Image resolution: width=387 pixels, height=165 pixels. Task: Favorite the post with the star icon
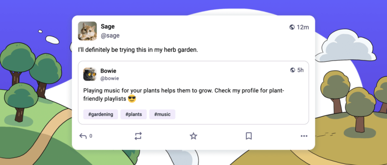tap(193, 136)
